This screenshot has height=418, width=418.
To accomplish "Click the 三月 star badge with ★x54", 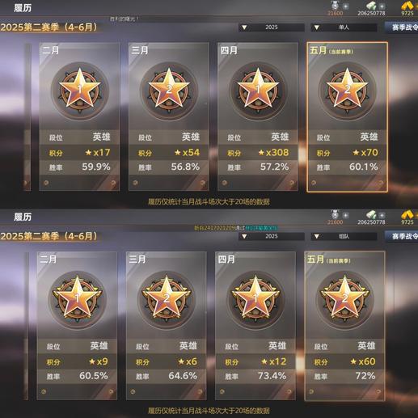I will tap(169, 91).
